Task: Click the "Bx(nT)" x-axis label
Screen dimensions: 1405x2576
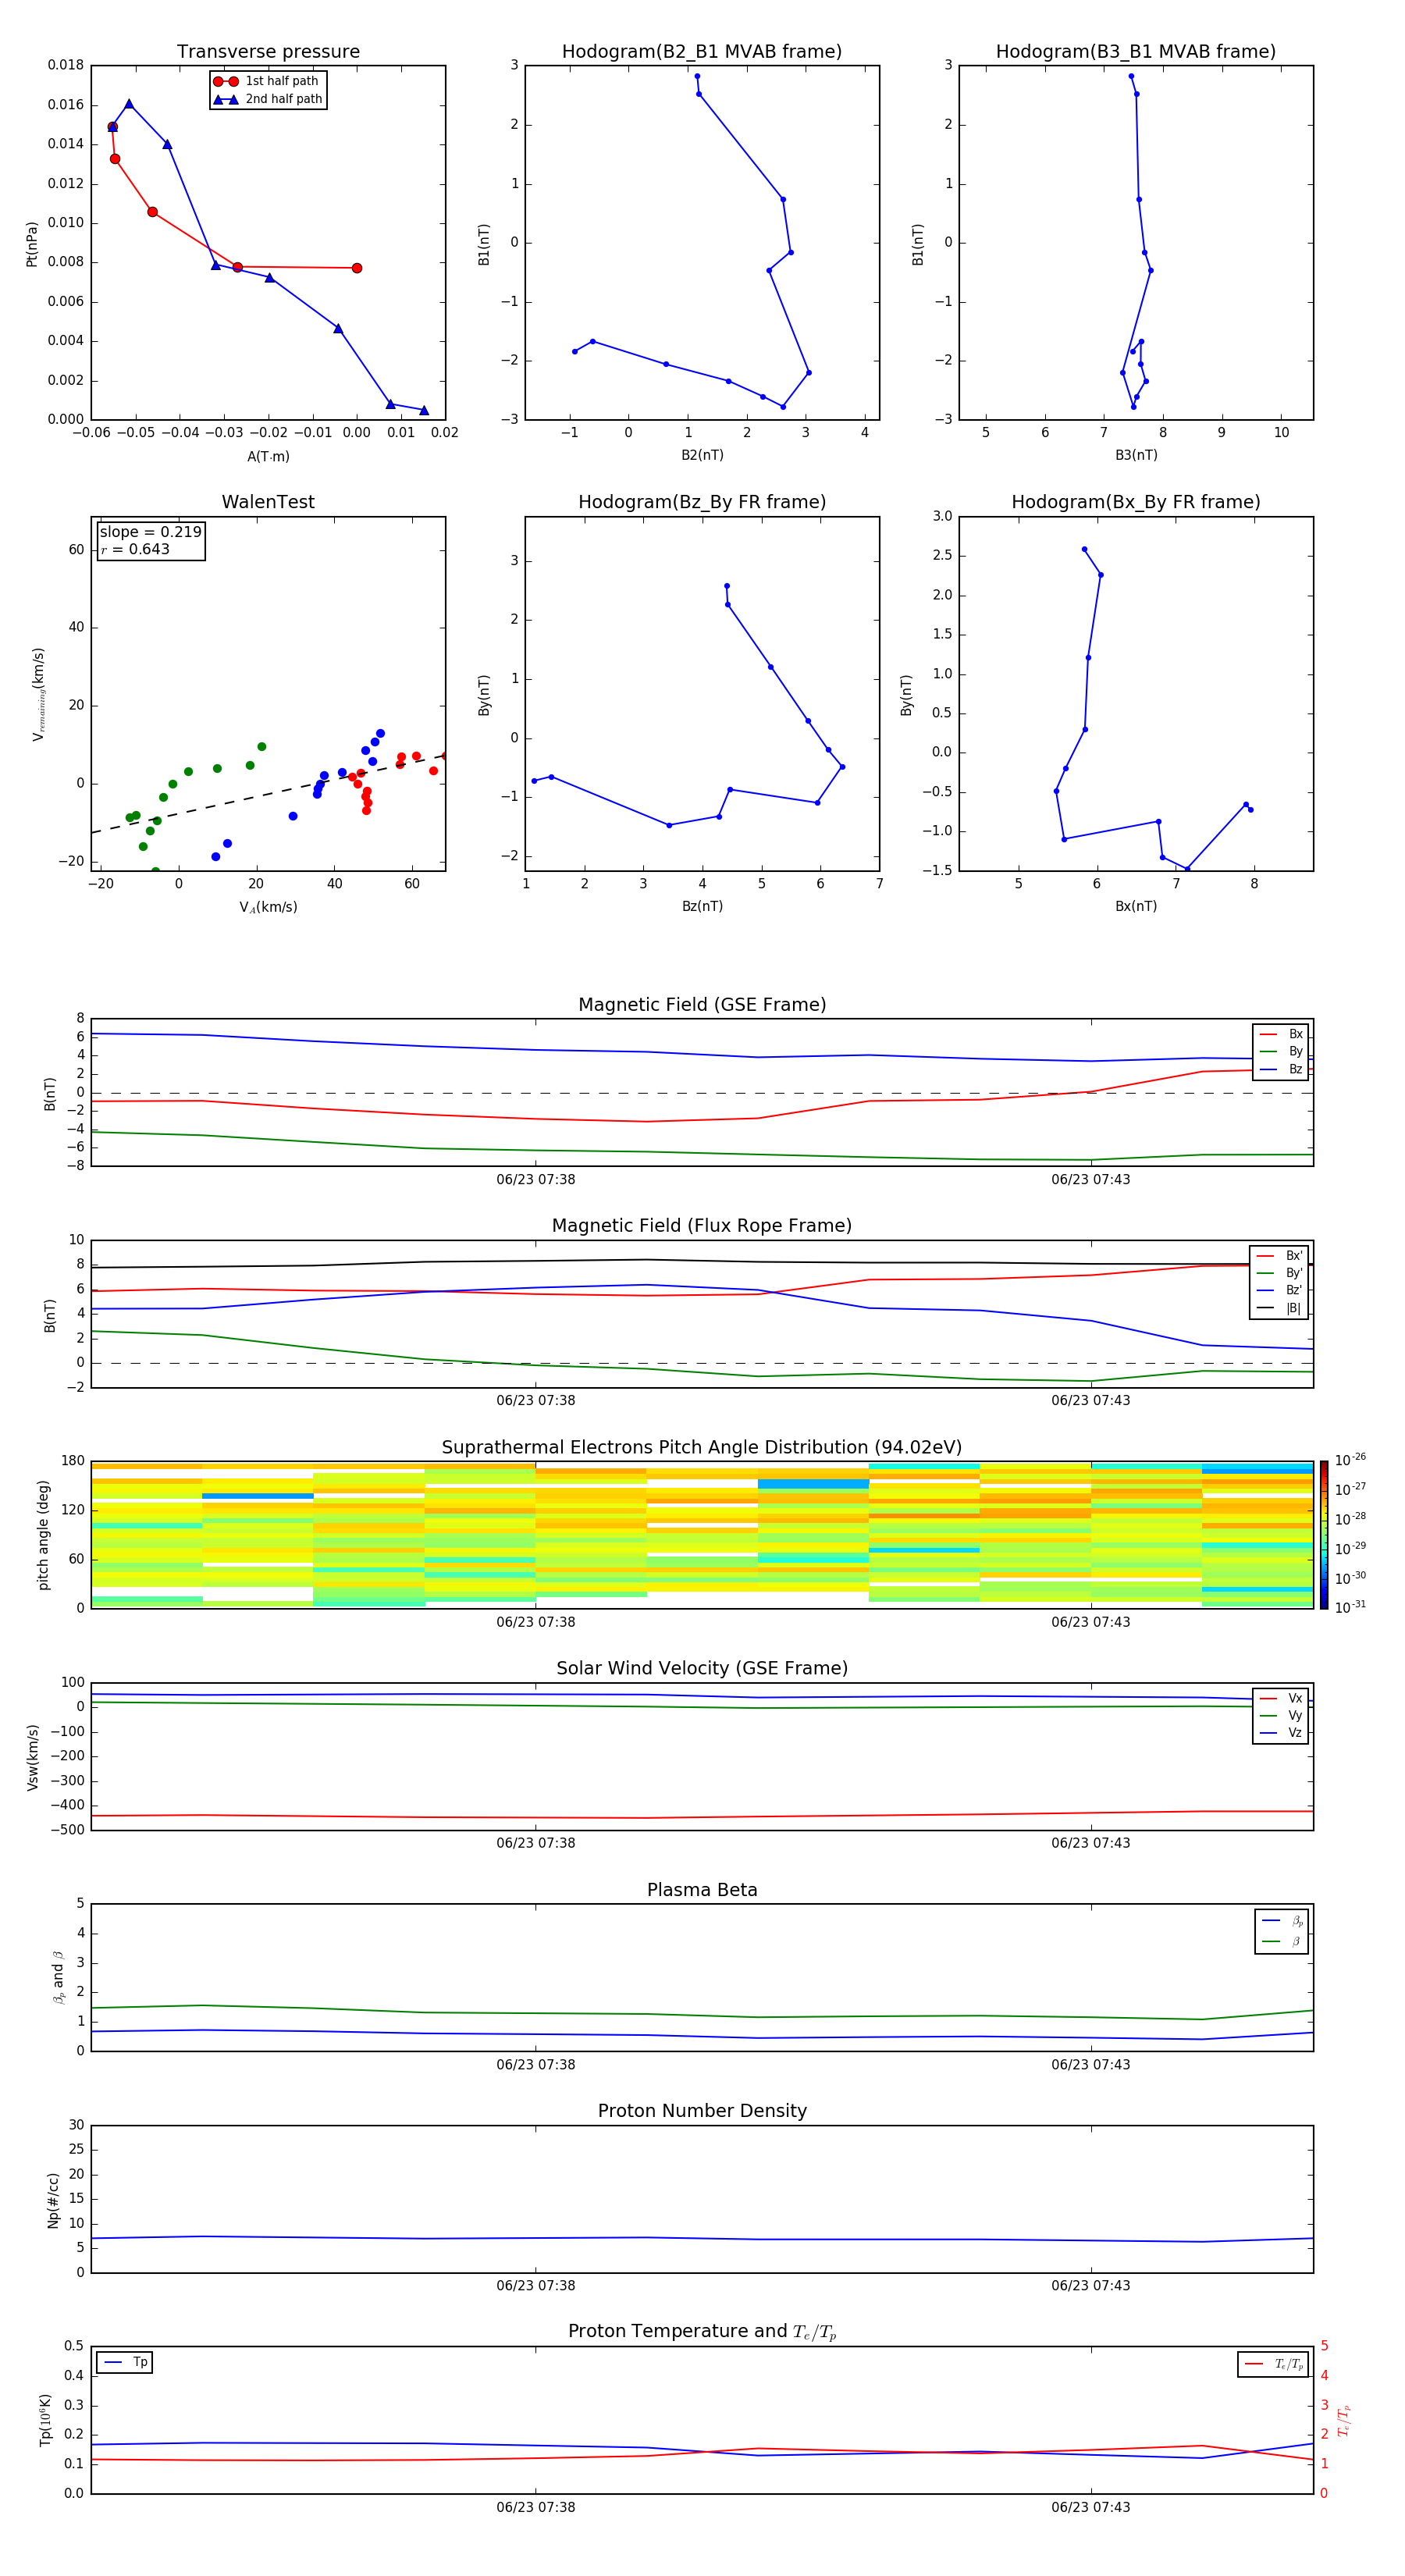Action: click(1136, 906)
